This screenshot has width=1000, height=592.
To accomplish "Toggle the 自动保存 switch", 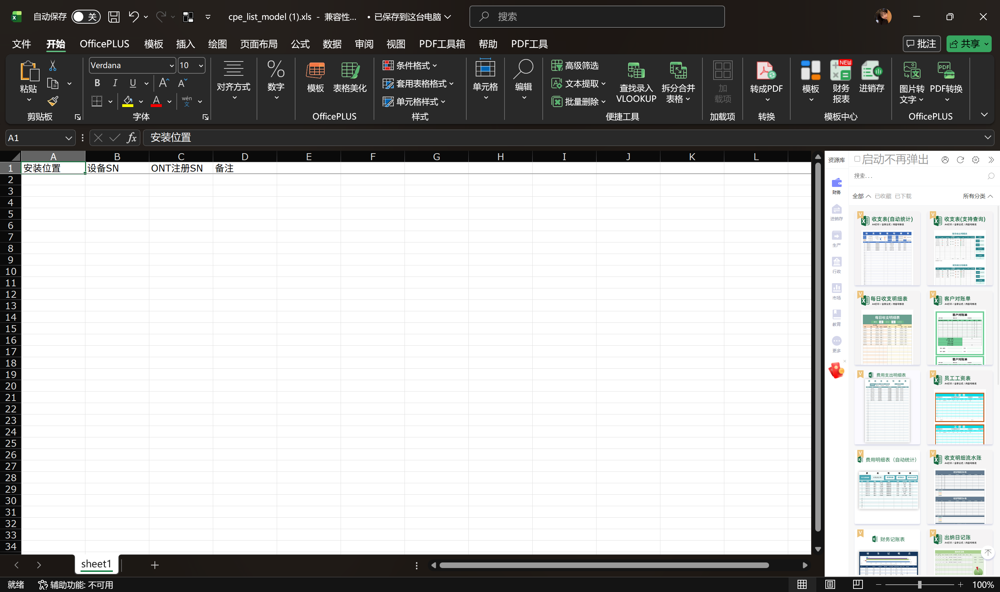I will (85, 17).
